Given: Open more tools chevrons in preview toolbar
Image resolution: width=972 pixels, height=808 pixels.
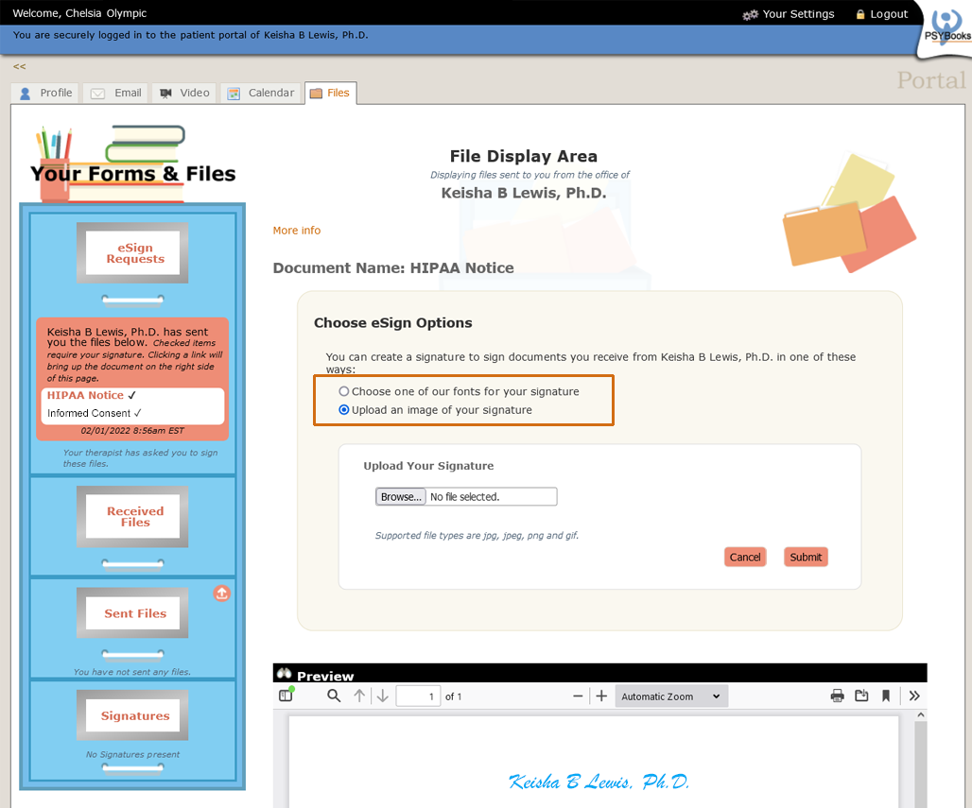Looking at the screenshot, I should click(x=914, y=696).
